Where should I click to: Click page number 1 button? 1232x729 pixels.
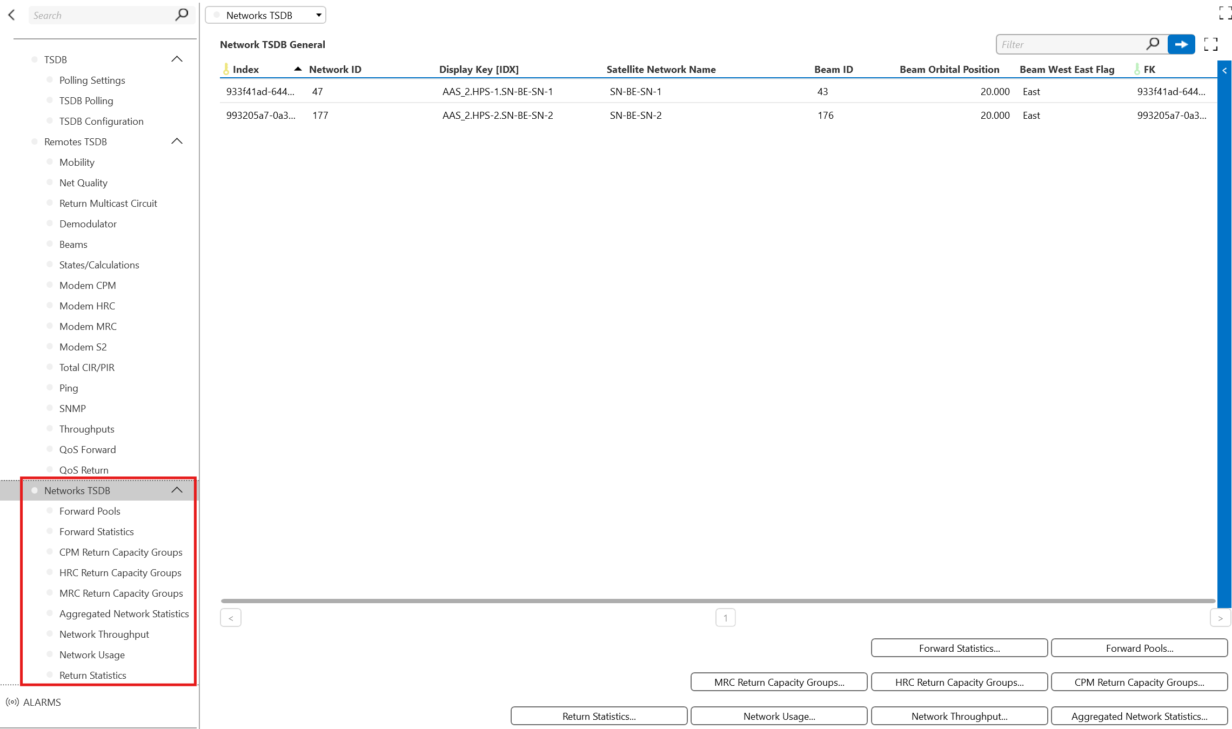[726, 618]
